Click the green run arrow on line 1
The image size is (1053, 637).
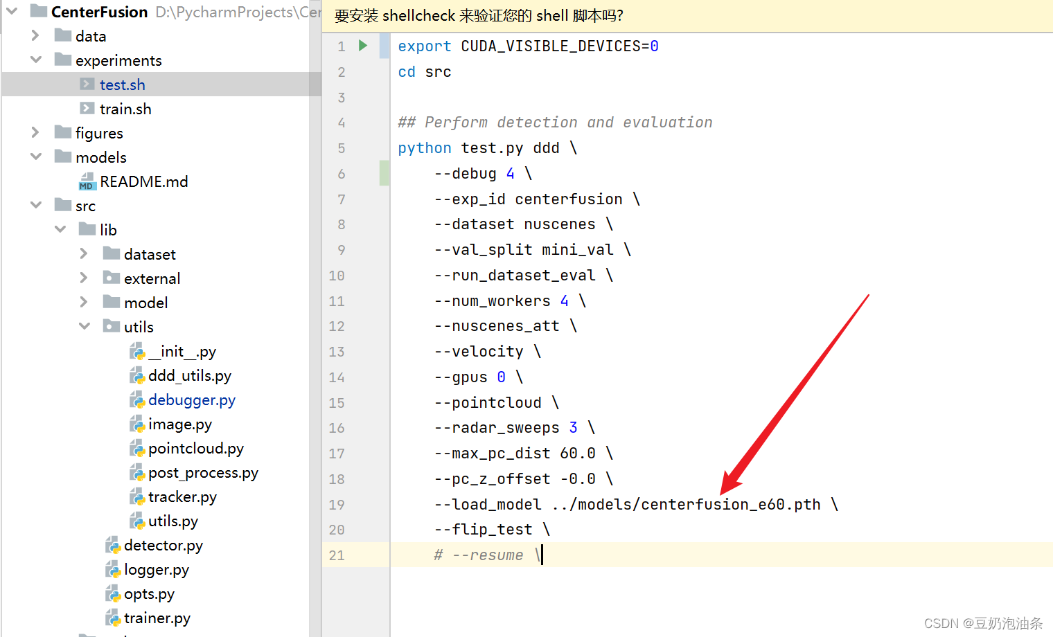pyautogui.click(x=363, y=46)
